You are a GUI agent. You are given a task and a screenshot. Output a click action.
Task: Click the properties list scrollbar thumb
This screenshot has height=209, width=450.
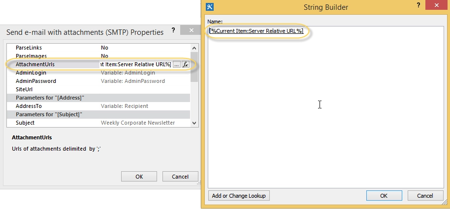pyautogui.click(x=194, y=67)
